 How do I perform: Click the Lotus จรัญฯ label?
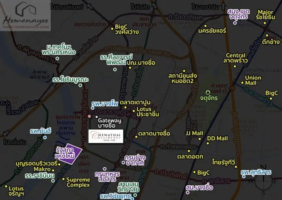click(17, 191)
